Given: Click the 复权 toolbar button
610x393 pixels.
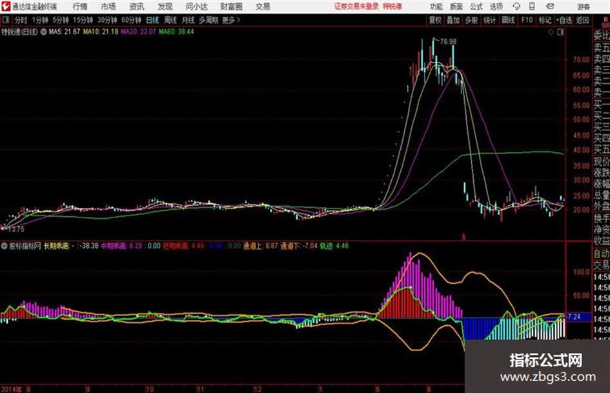Looking at the screenshot, I should pyautogui.click(x=435, y=20).
